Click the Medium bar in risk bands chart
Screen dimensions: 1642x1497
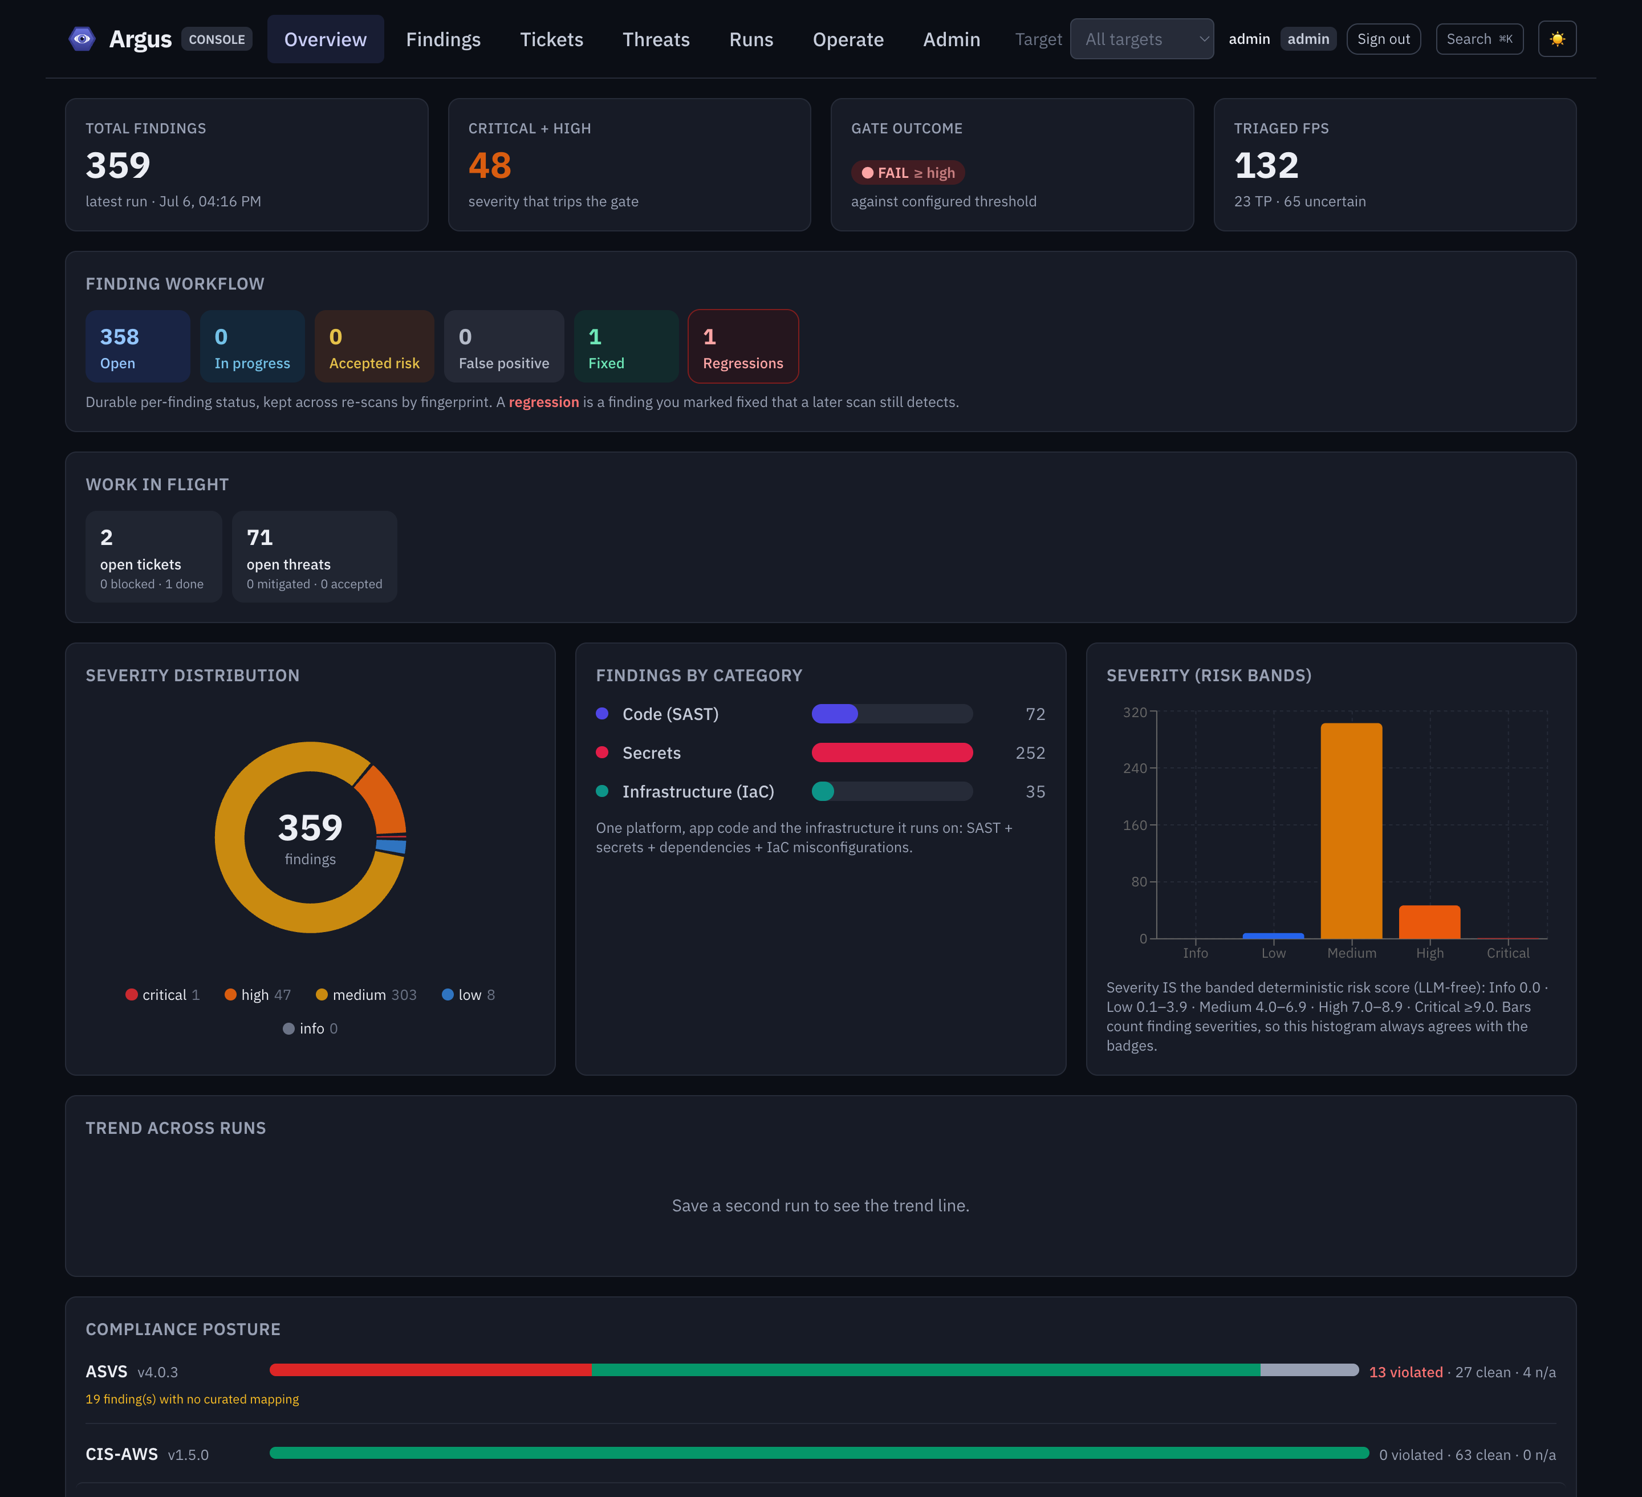point(1351,831)
